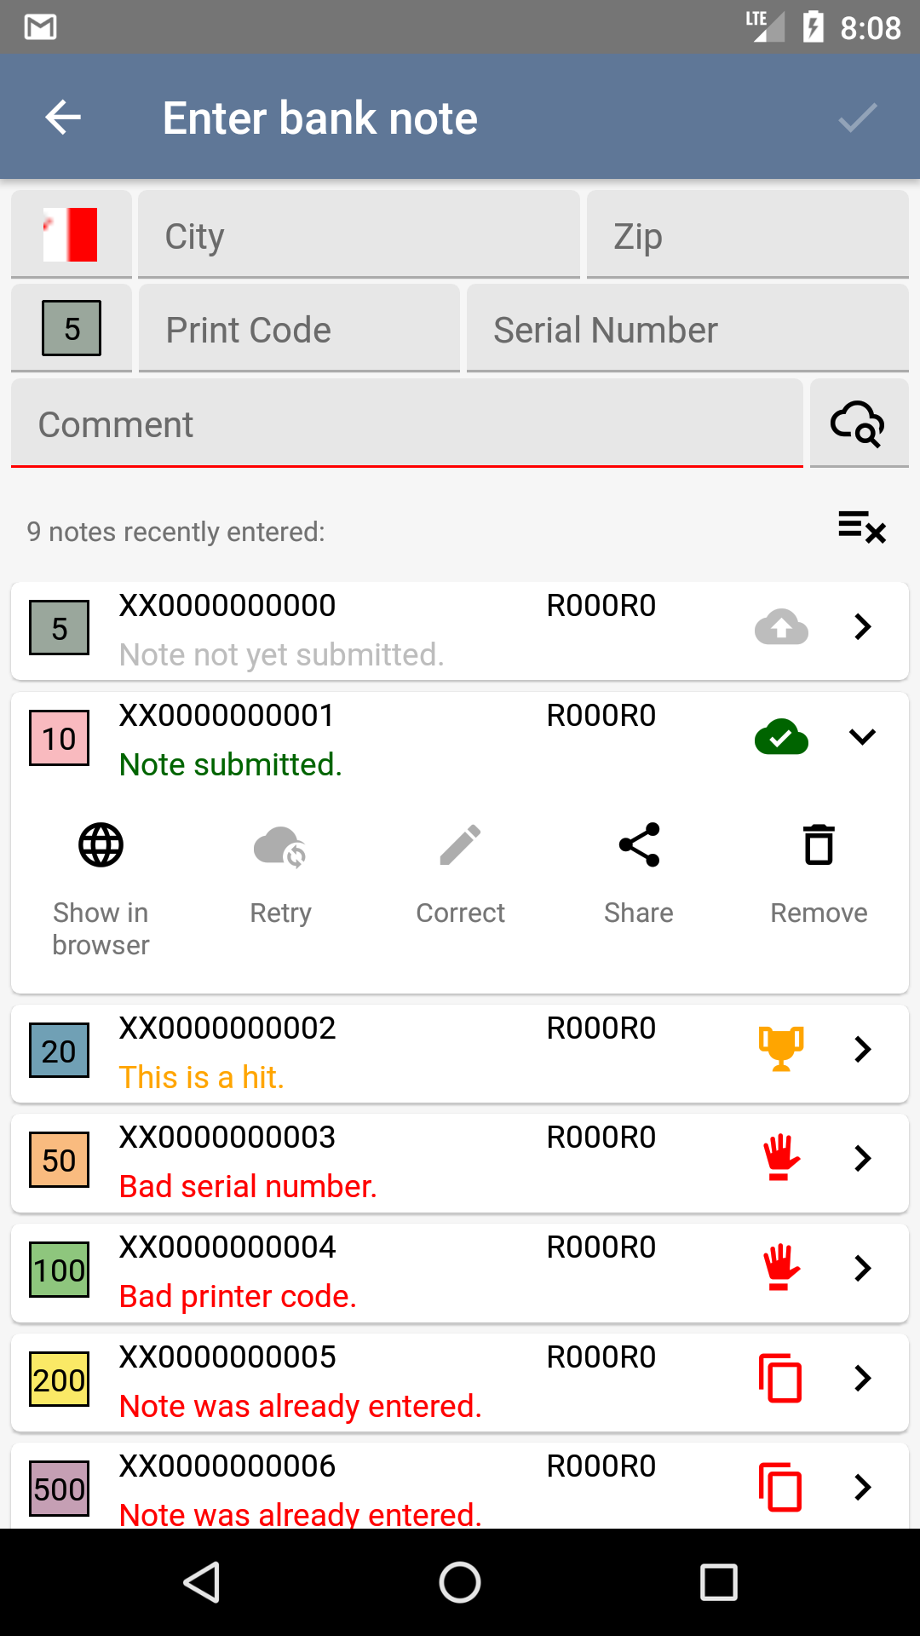Tap the Comment text field
The width and height of the screenshot is (920, 1636).
[406, 423]
